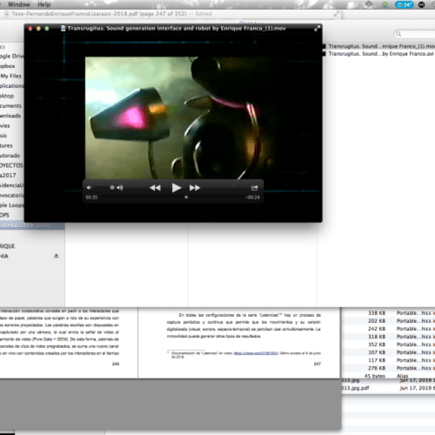The image size is (435, 435).
Task: Open Downloads in Finder sidebar
Action: click(11, 116)
